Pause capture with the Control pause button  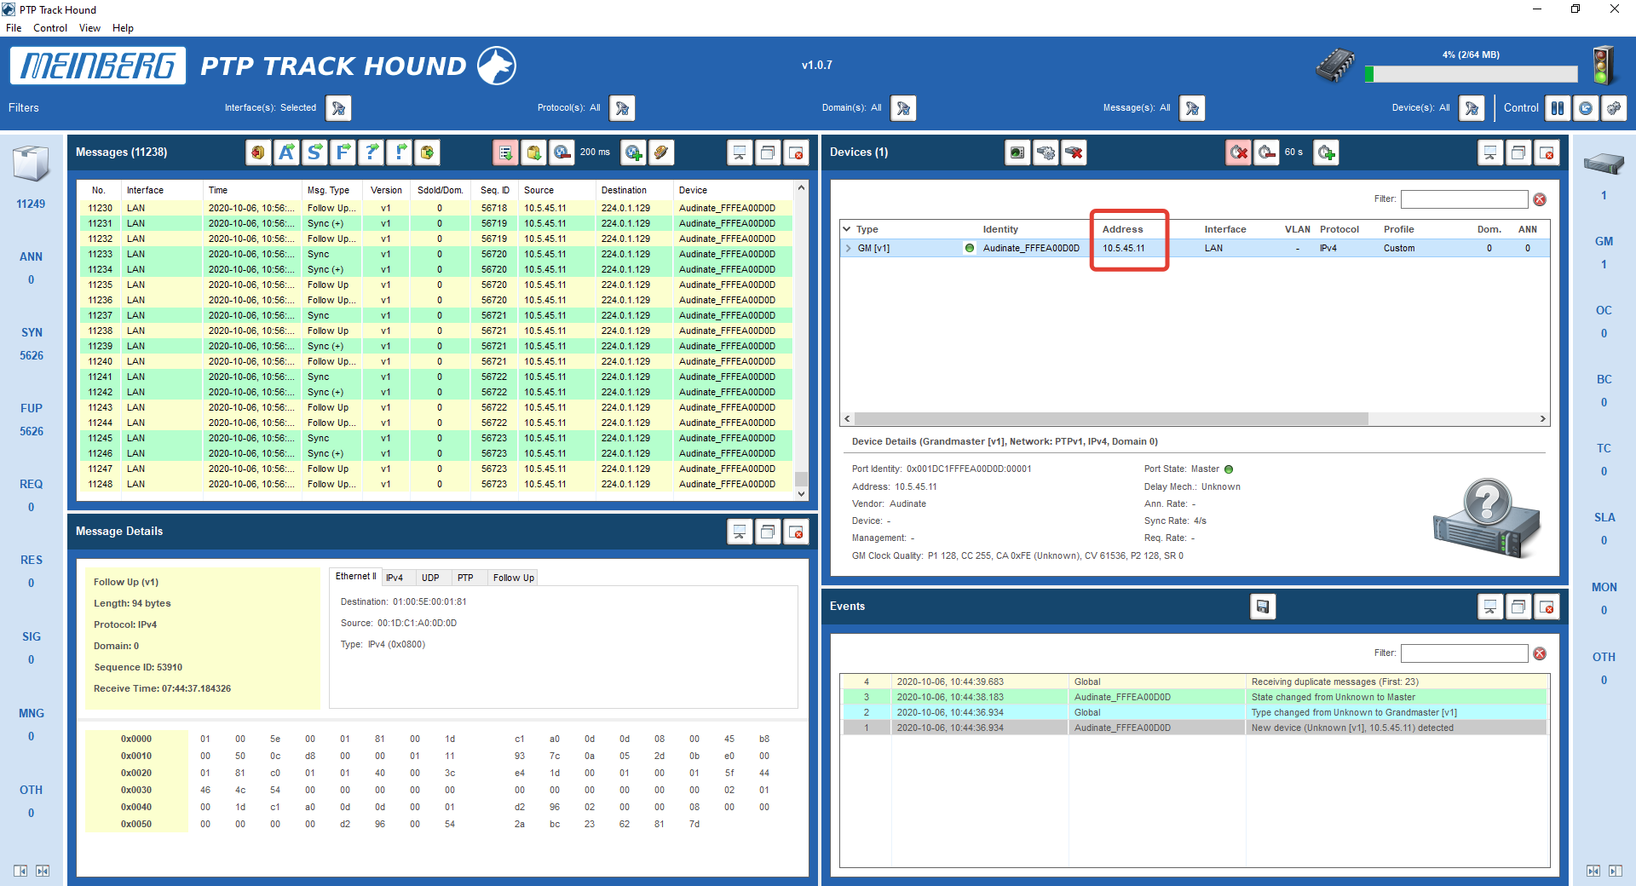coord(1558,108)
